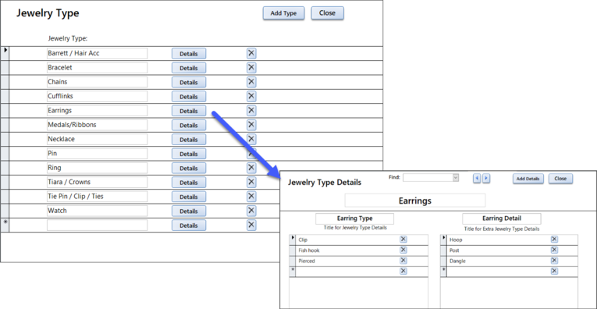Delete the Barrett / Hair Acc row
Screen dimensions: 597x309
[251, 53]
